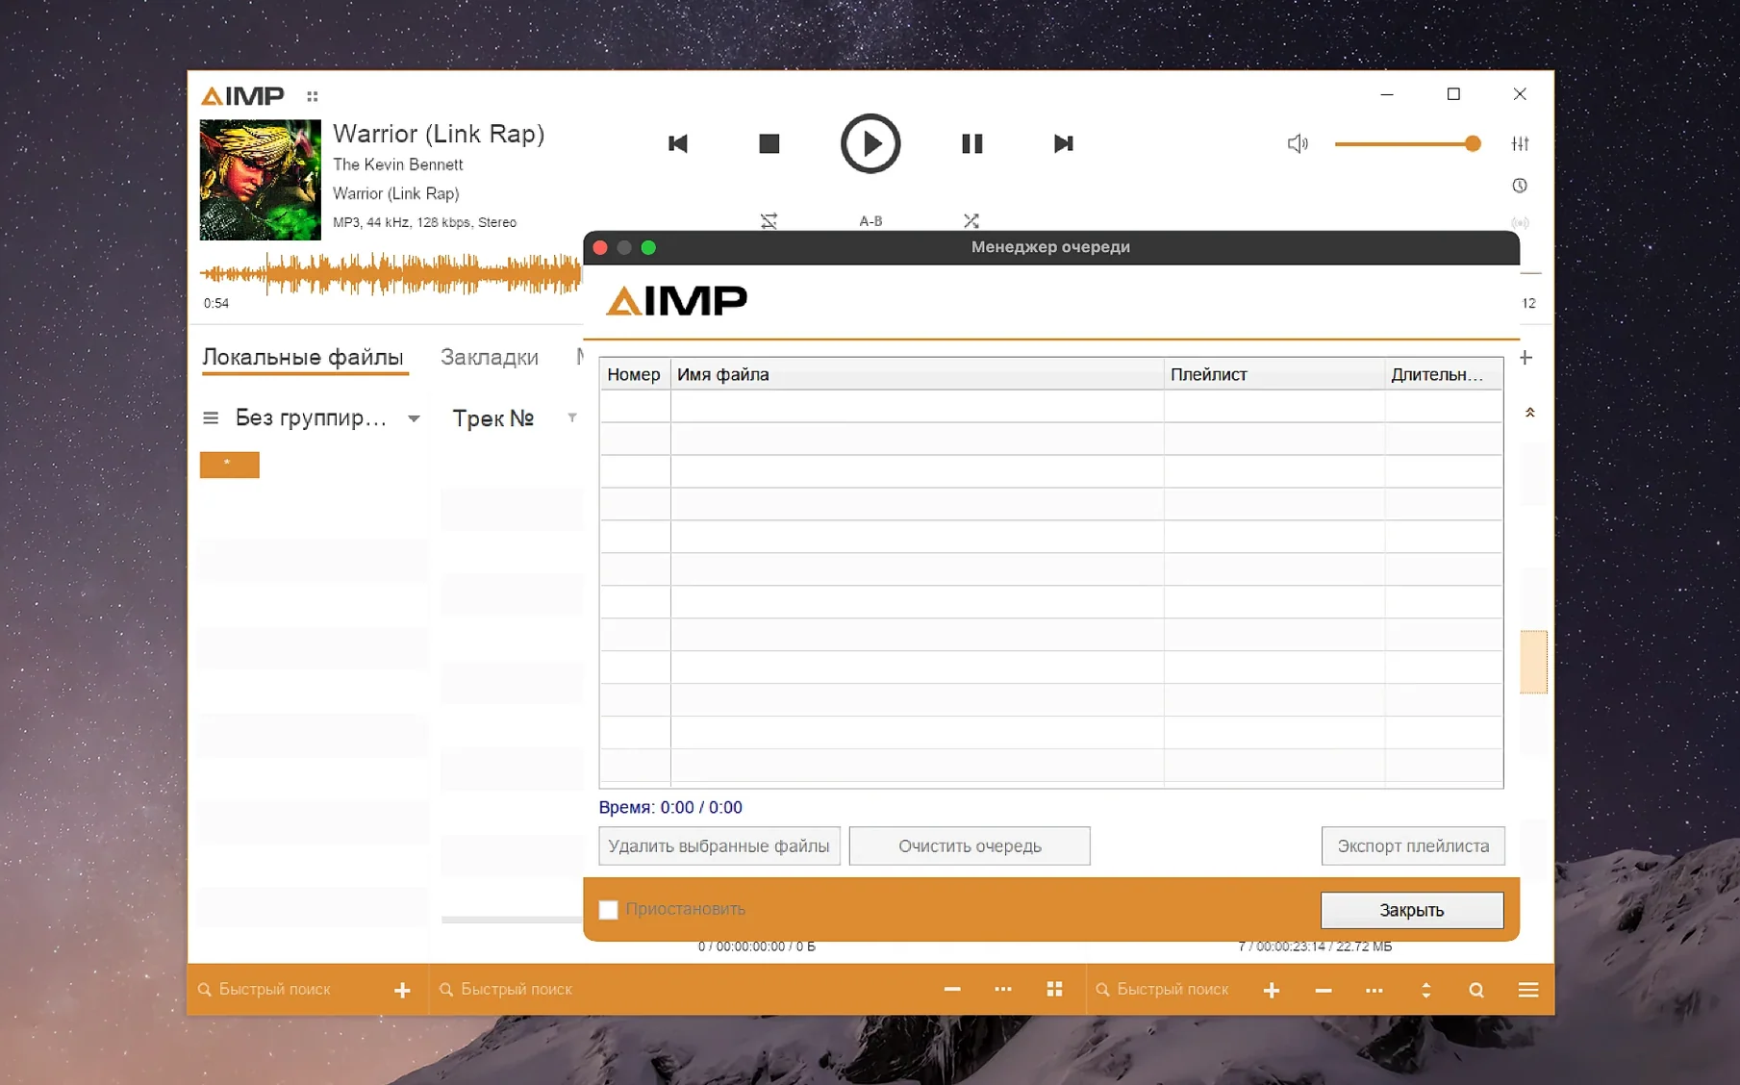Open playlist sorting arrows icon
This screenshot has width=1740, height=1085.
pyautogui.click(x=1425, y=990)
